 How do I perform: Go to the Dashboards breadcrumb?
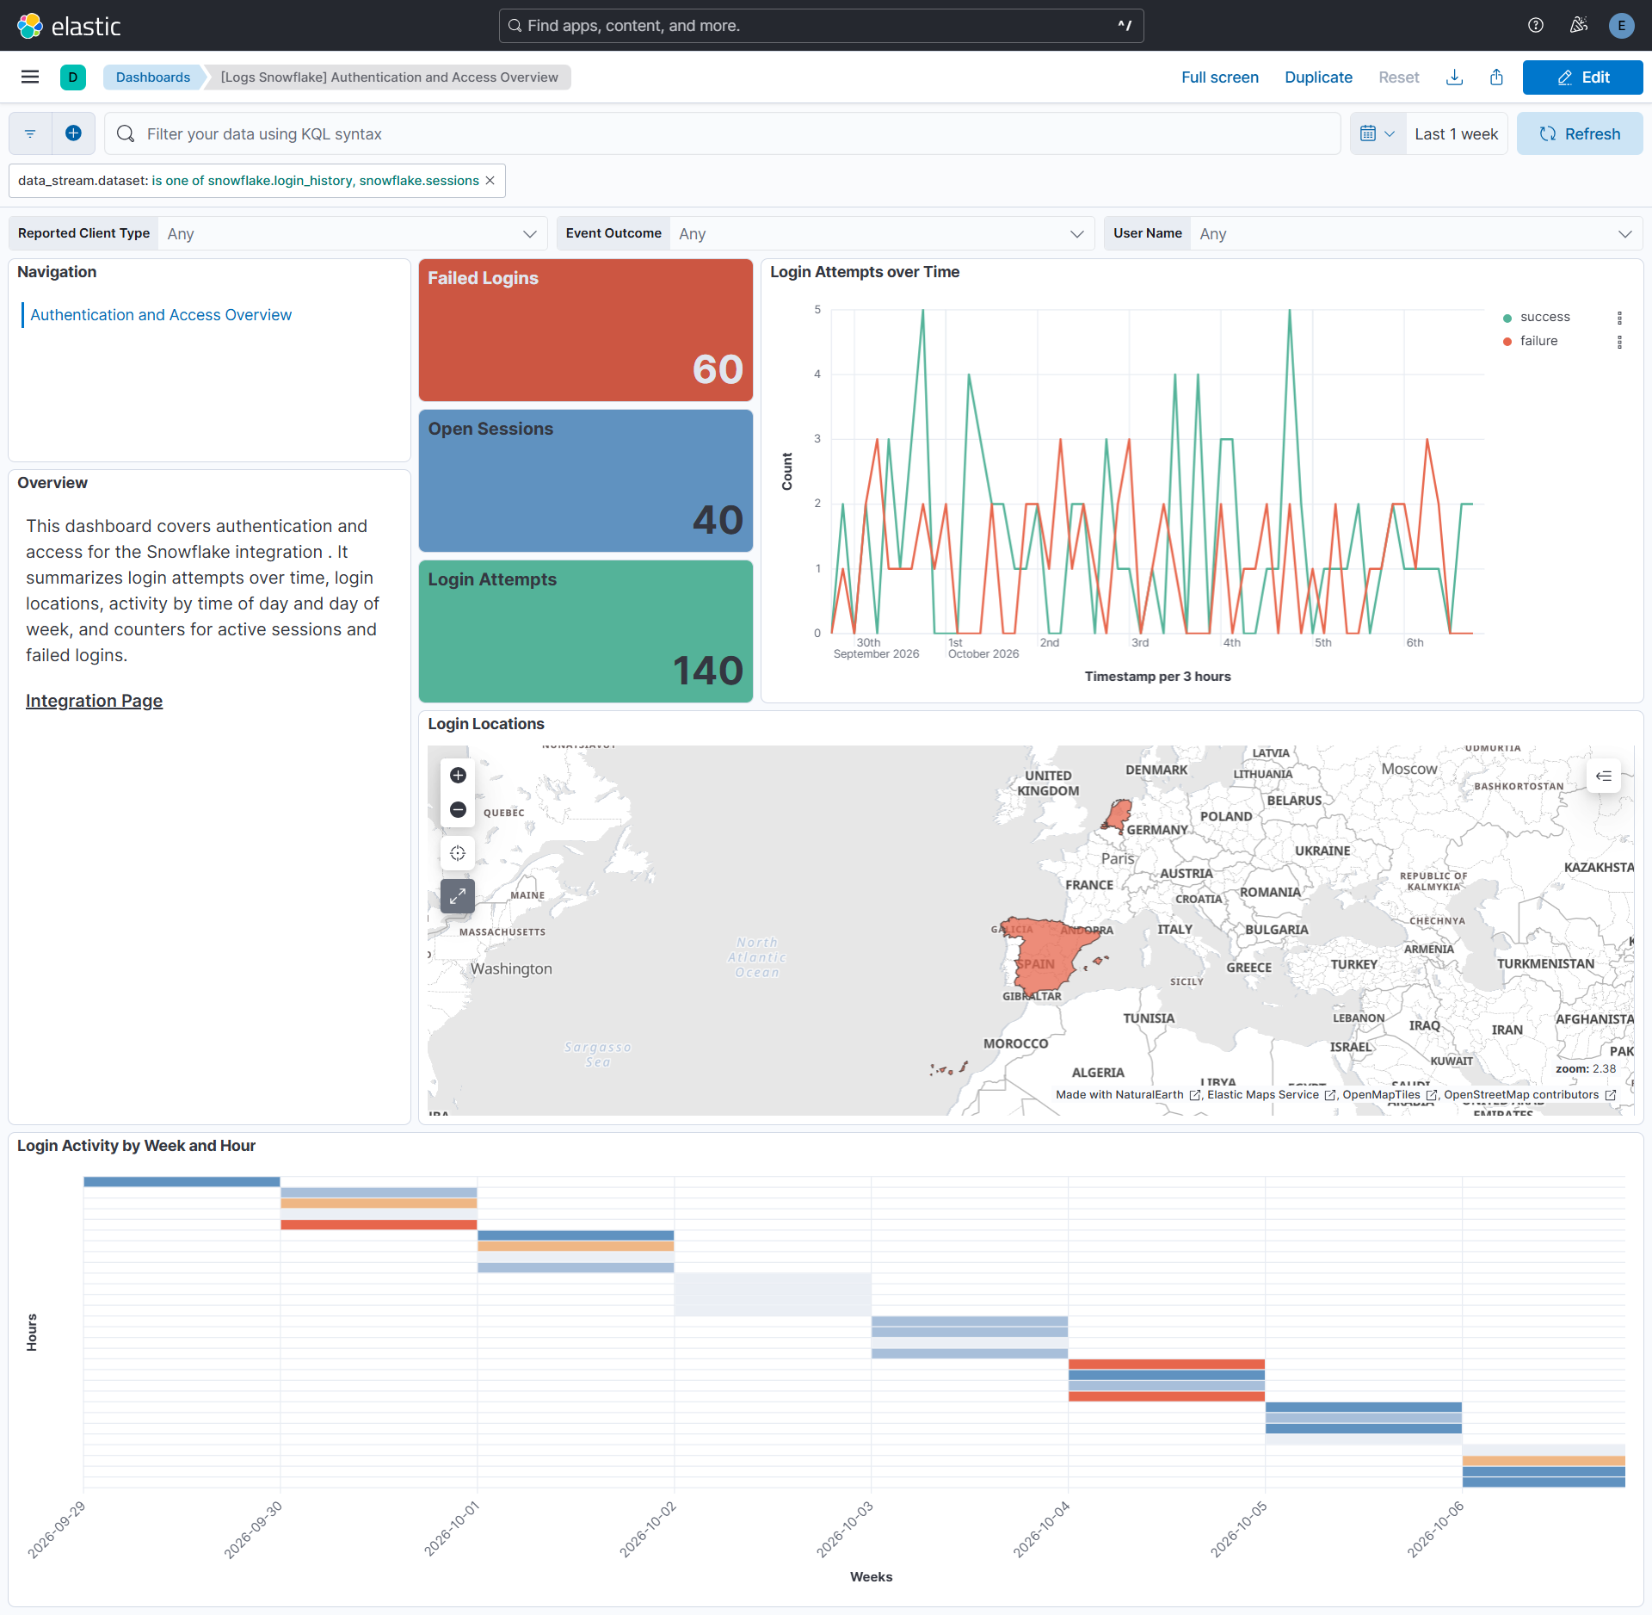pos(153,77)
